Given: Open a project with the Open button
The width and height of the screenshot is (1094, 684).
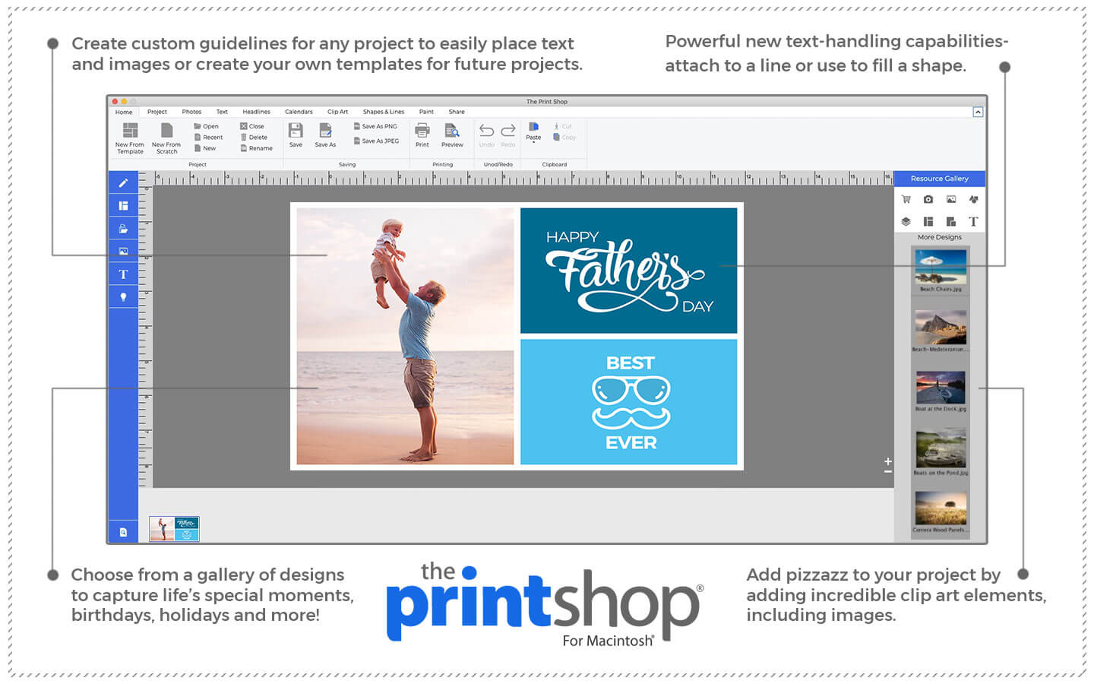Looking at the screenshot, I should (206, 126).
